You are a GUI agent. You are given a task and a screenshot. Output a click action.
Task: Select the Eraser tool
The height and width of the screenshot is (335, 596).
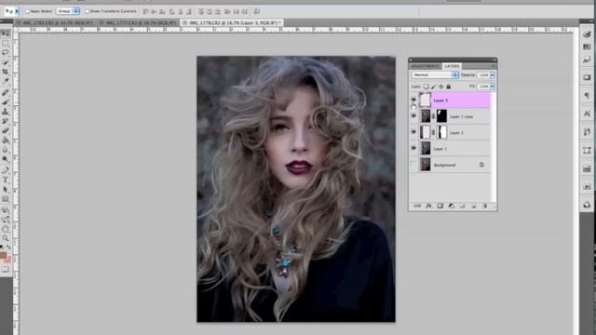tap(6, 130)
